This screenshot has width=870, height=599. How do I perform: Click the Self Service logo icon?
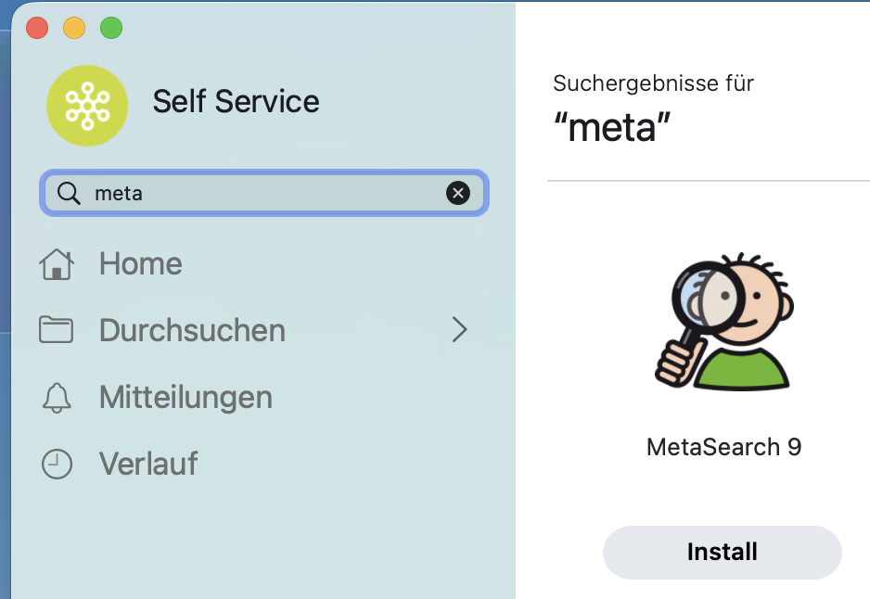click(x=87, y=106)
